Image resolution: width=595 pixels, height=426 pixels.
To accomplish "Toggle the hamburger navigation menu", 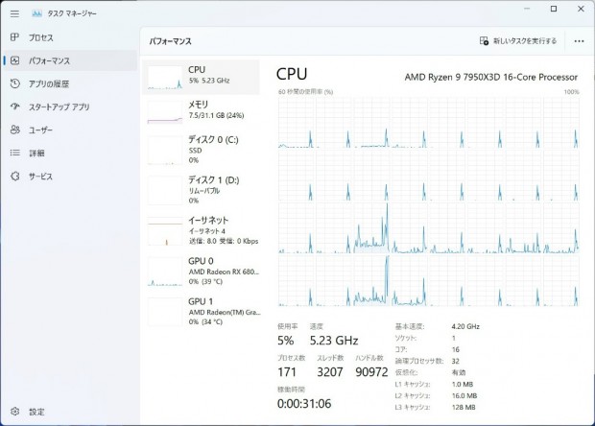I will point(14,13).
